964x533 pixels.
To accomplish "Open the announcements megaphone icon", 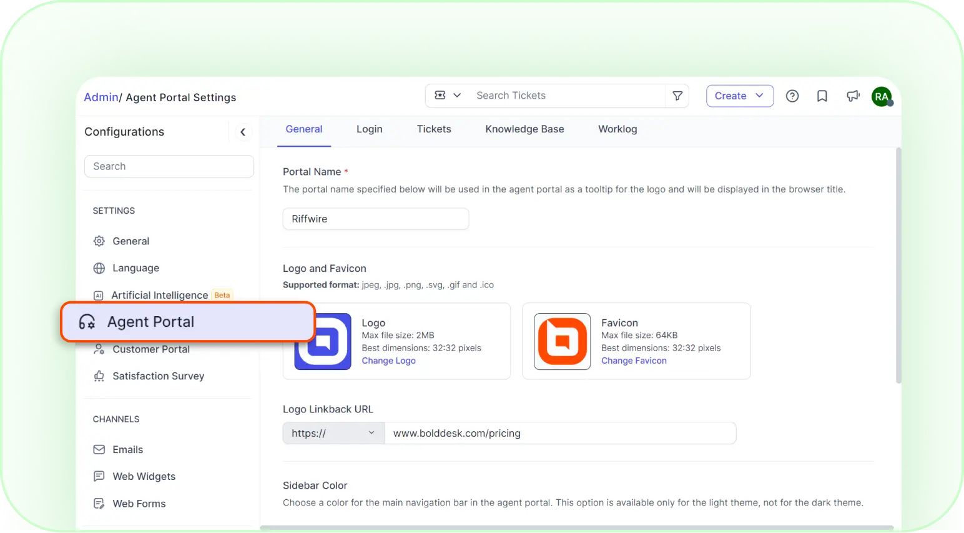I will (x=853, y=96).
